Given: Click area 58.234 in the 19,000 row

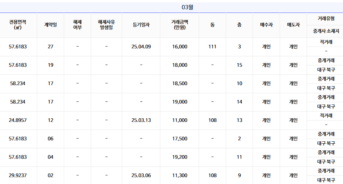Looking at the screenshot, I should click(x=18, y=102).
